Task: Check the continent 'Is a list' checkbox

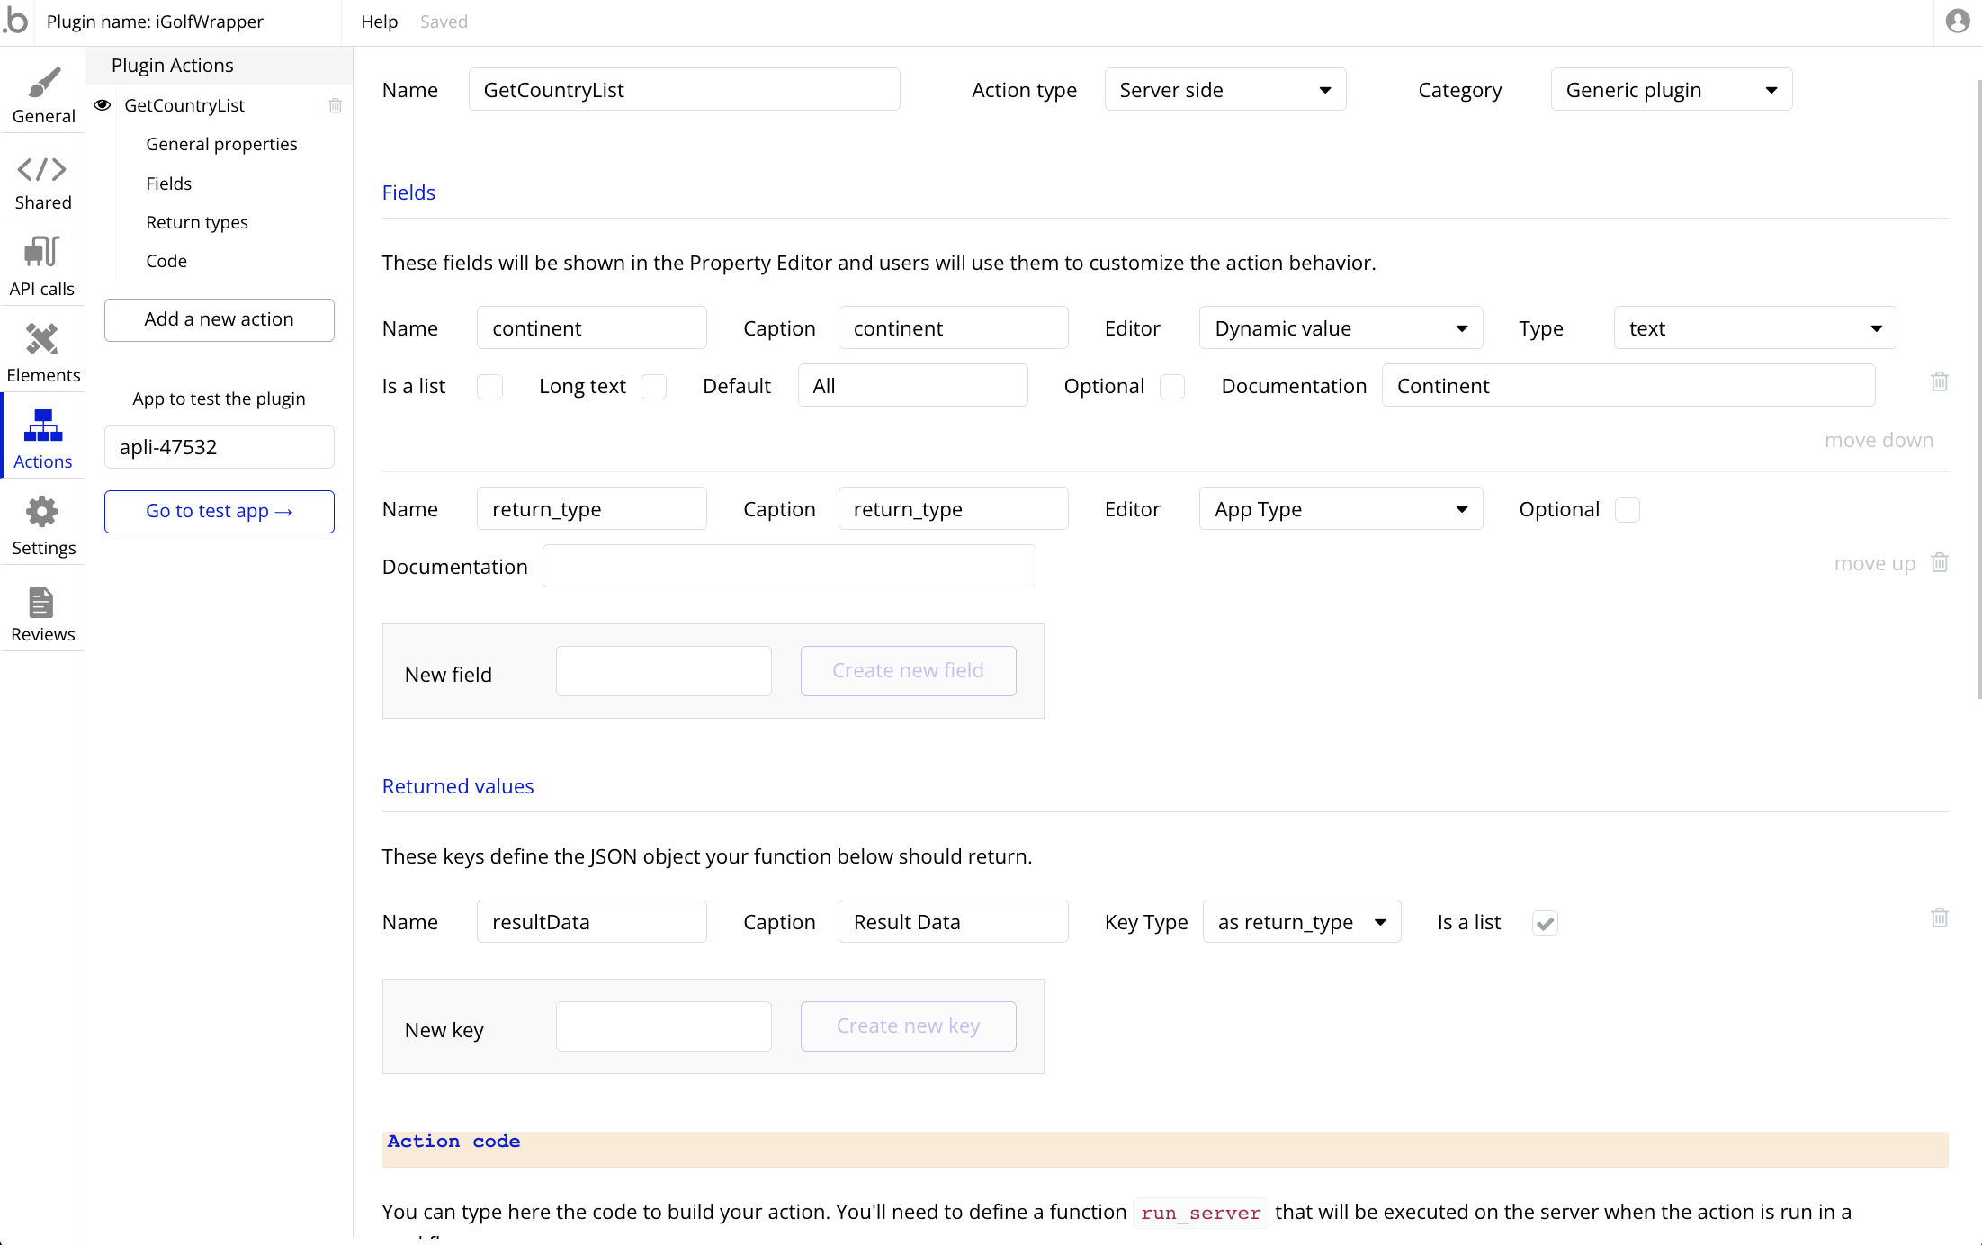Action: coord(489,387)
